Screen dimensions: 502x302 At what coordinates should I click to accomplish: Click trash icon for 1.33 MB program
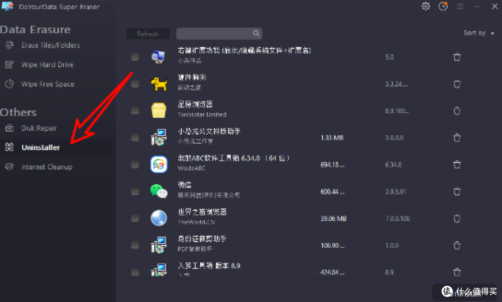click(x=457, y=137)
